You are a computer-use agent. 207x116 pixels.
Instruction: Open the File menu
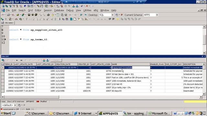(x=8, y=10)
